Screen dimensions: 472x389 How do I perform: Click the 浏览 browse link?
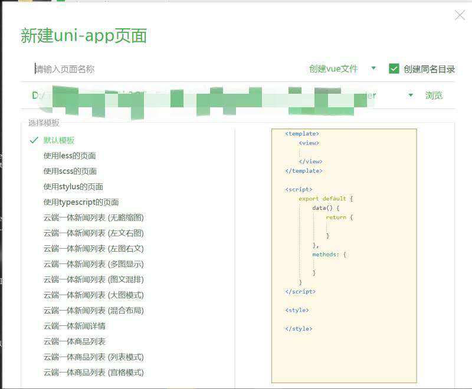(434, 95)
